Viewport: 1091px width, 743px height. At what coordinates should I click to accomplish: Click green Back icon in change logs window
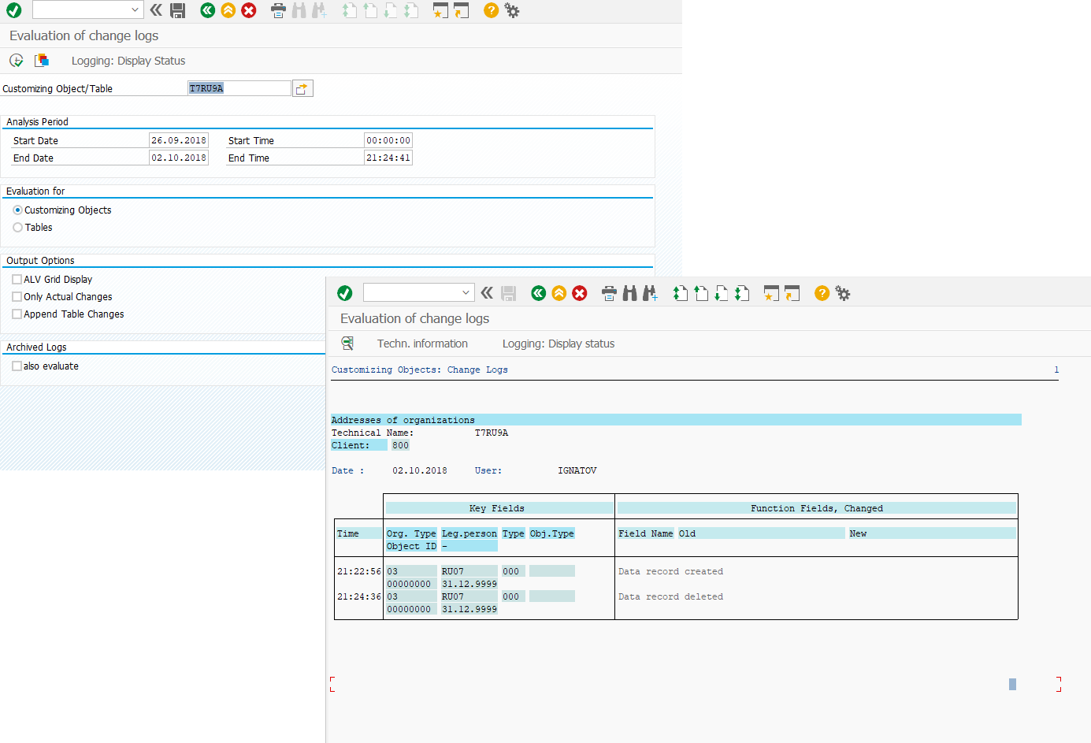click(x=539, y=293)
